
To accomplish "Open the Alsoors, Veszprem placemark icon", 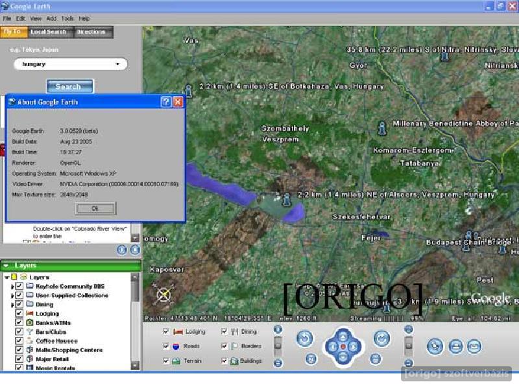I will (x=287, y=200).
